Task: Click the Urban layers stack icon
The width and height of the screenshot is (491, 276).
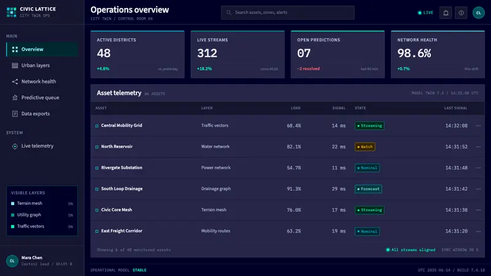Action: click(x=15, y=66)
